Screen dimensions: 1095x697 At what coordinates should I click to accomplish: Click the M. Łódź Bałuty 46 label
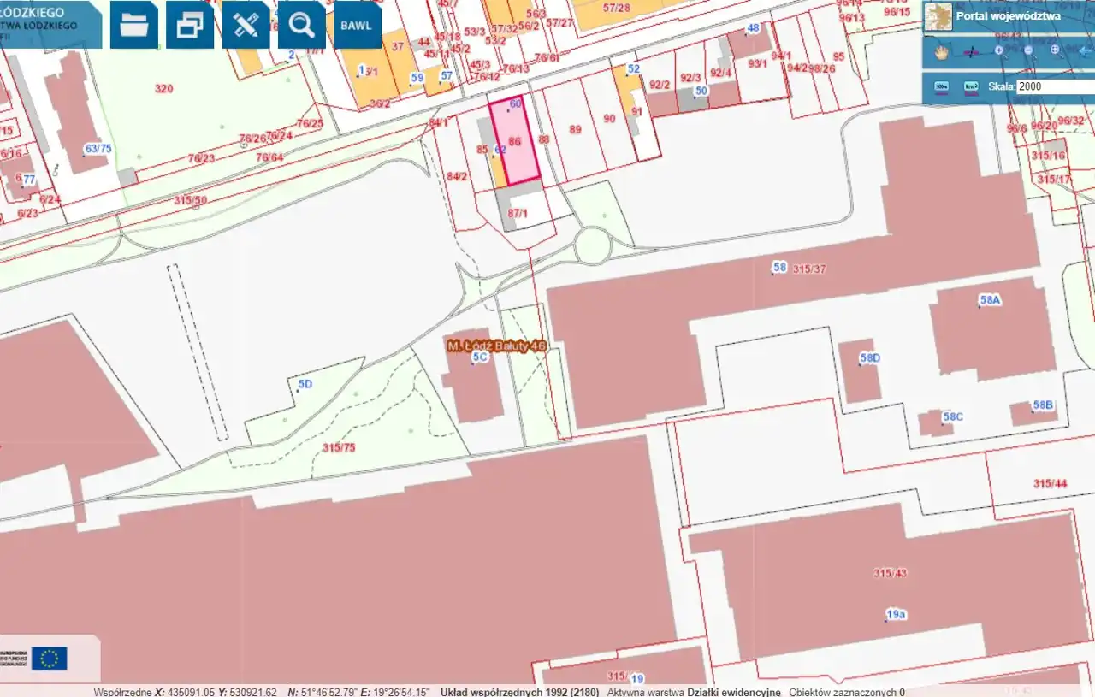(496, 346)
